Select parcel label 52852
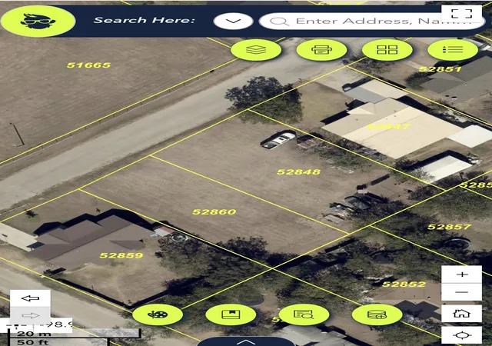Image resolution: width=492 pixels, height=346 pixels. click(x=404, y=284)
